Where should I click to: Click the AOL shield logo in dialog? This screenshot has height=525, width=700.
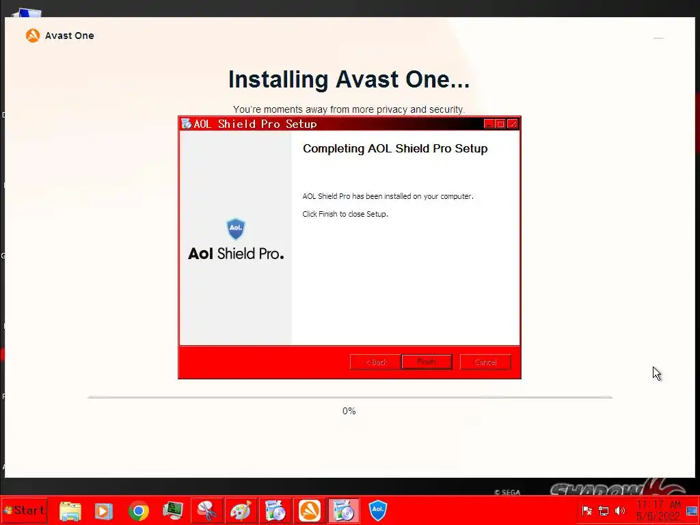pyautogui.click(x=236, y=229)
